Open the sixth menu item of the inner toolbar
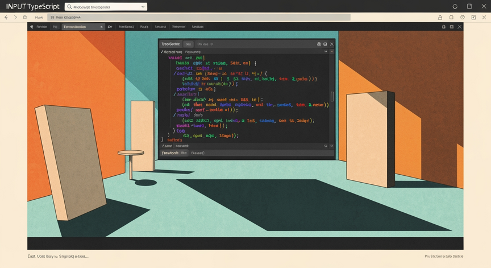This screenshot has width=491, height=268. tap(179, 27)
